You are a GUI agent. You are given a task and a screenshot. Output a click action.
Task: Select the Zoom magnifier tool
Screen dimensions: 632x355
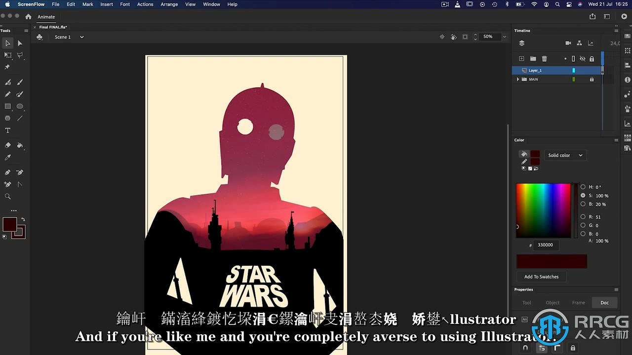click(7, 196)
